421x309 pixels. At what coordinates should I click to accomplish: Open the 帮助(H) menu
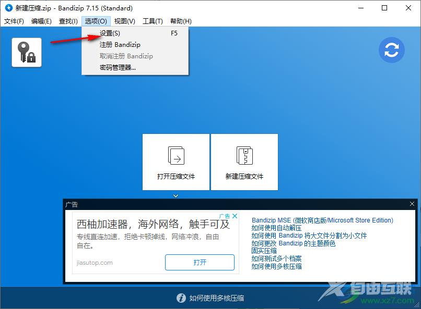[x=181, y=21]
